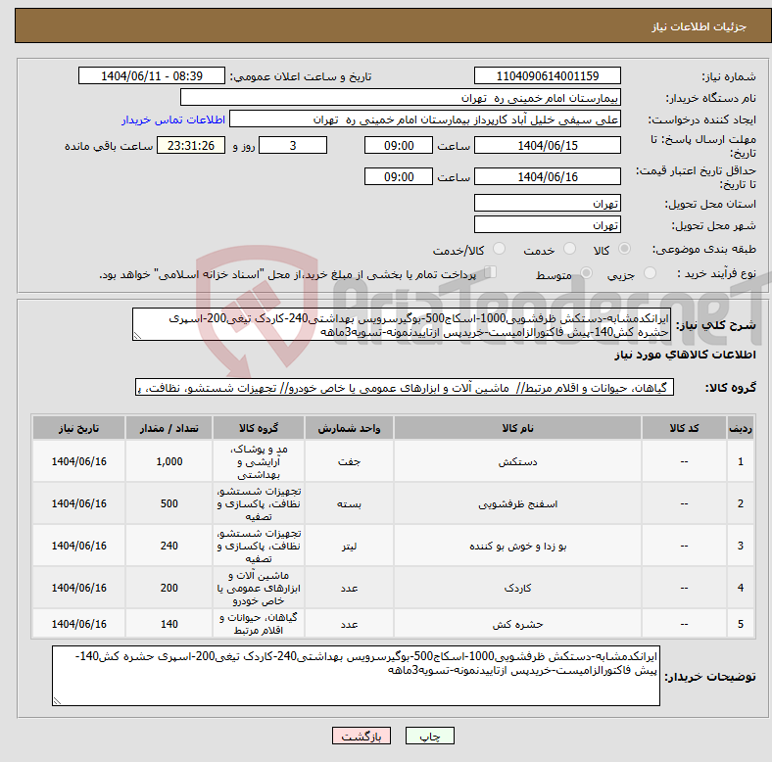Click the حشره کش item name cell
The image size is (772, 762).
point(517,624)
